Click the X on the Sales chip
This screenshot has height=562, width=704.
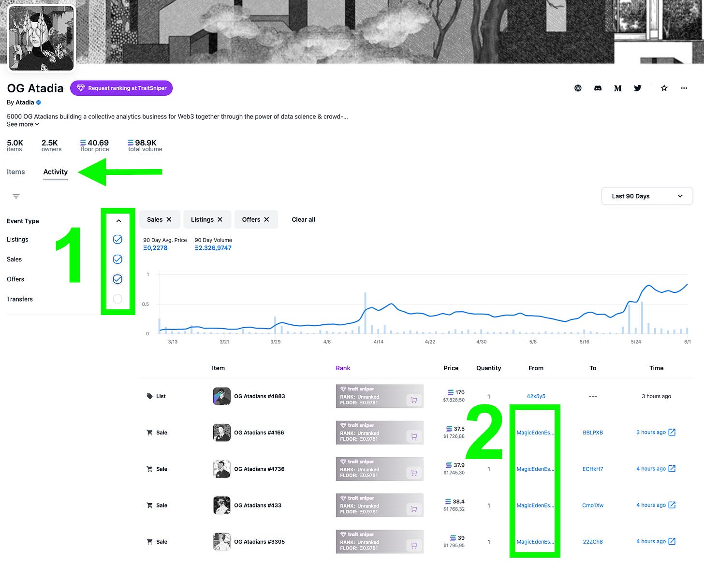click(169, 219)
